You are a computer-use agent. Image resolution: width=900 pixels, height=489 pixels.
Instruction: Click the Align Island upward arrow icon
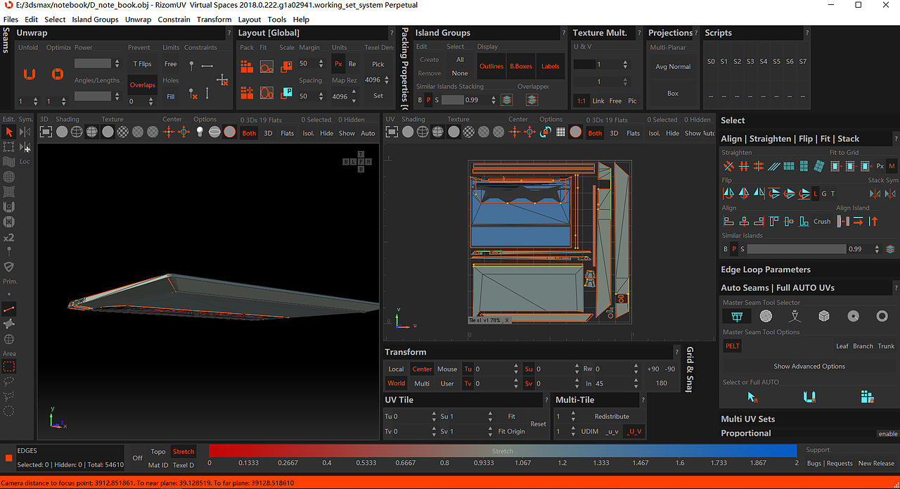tap(873, 221)
